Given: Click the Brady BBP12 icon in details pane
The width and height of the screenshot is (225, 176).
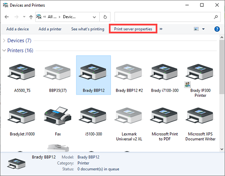Looking at the screenshot, I should (x=16, y=164).
